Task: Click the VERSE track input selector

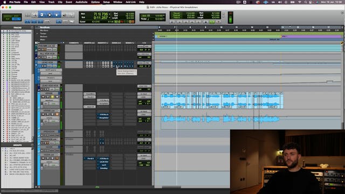Action: pos(144,94)
